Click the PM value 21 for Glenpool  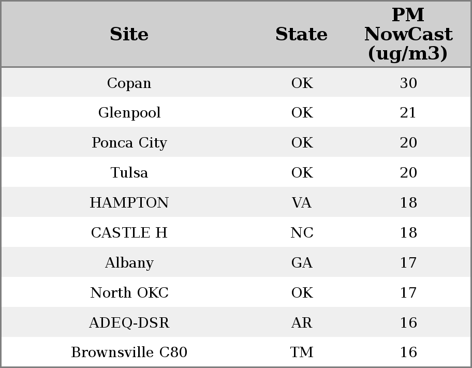click(408, 113)
